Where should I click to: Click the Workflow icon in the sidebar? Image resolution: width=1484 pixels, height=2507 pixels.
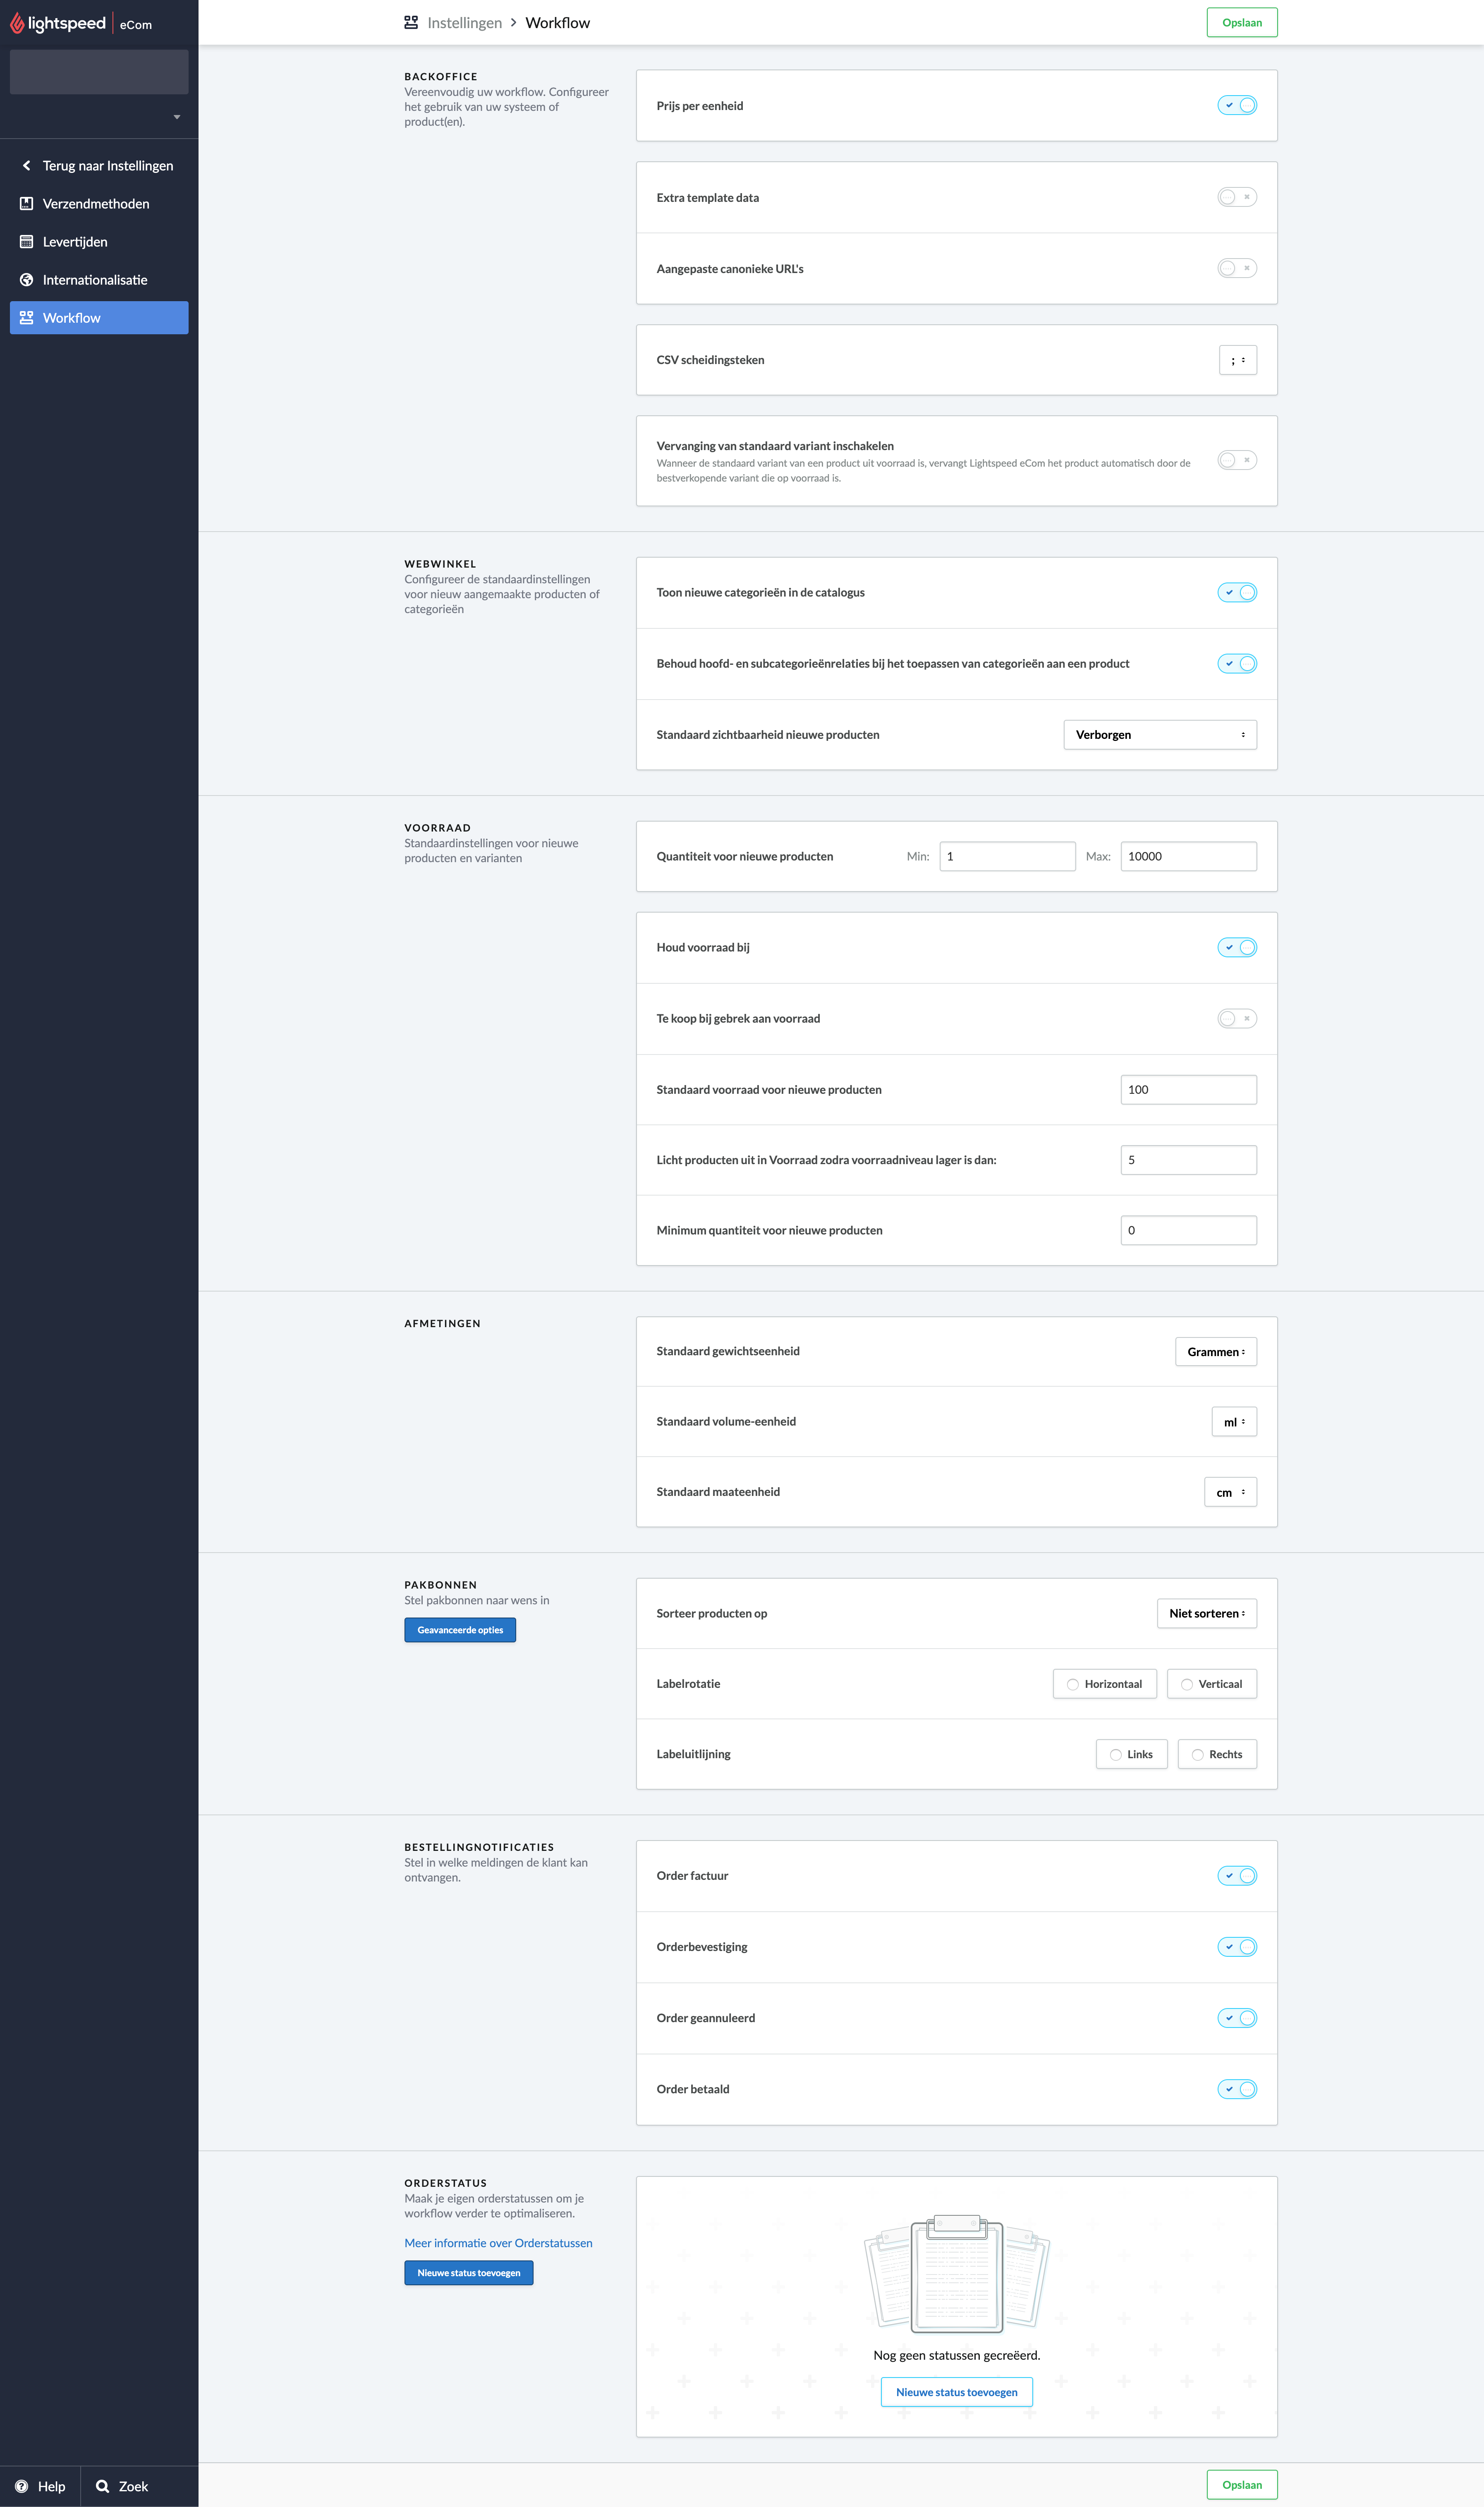(27, 318)
